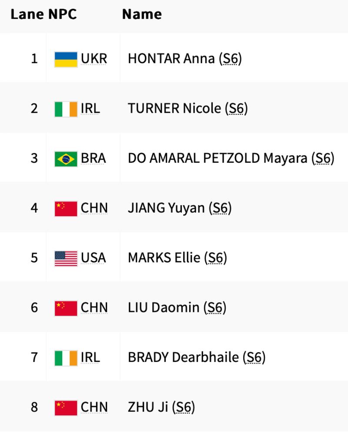Click the China flag in lane 6
This screenshot has width=348, height=438.
66,308
